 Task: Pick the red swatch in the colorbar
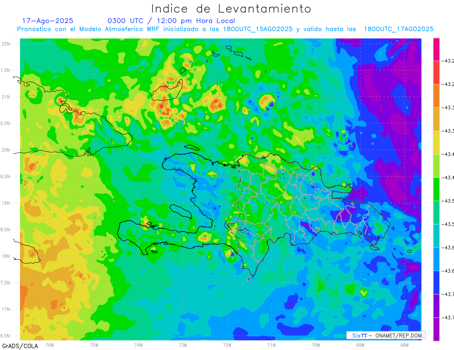coord(436,72)
